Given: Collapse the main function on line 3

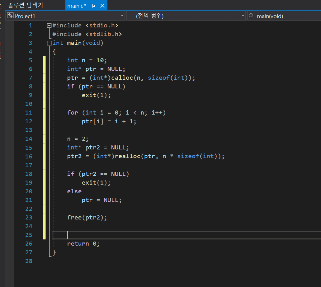Looking at the screenshot, I should pyautogui.click(x=49, y=43).
